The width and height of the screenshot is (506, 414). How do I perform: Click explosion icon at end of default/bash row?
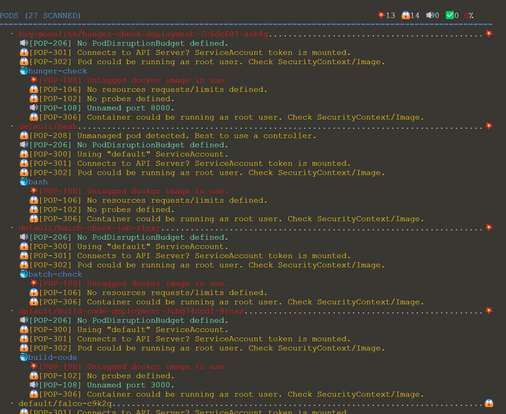[x=489, y=126]
